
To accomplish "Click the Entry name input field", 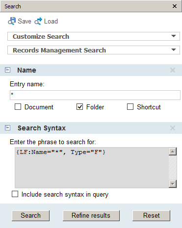I will pyautogui.click(x=95, y=95).
